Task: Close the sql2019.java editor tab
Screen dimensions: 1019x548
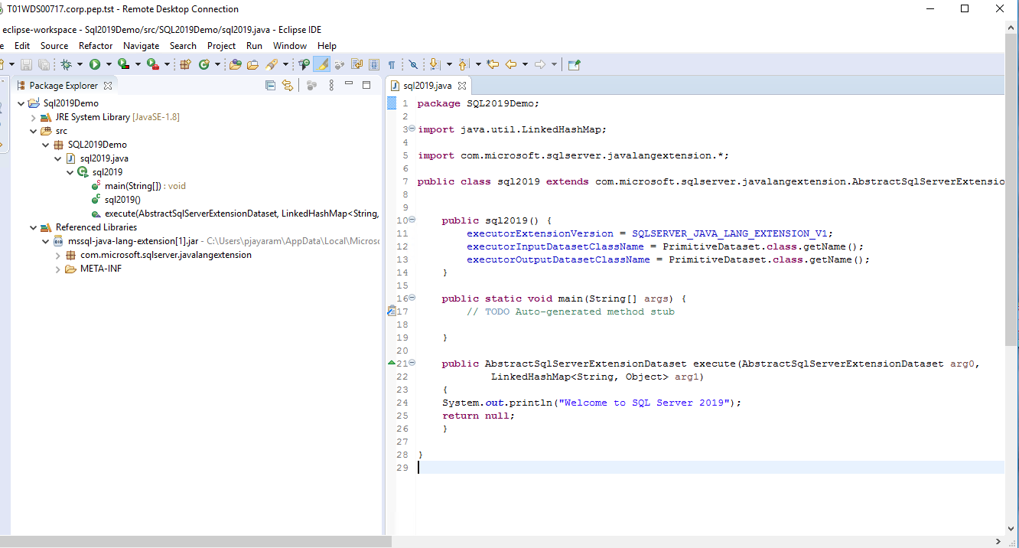Action: click(462, 86)
